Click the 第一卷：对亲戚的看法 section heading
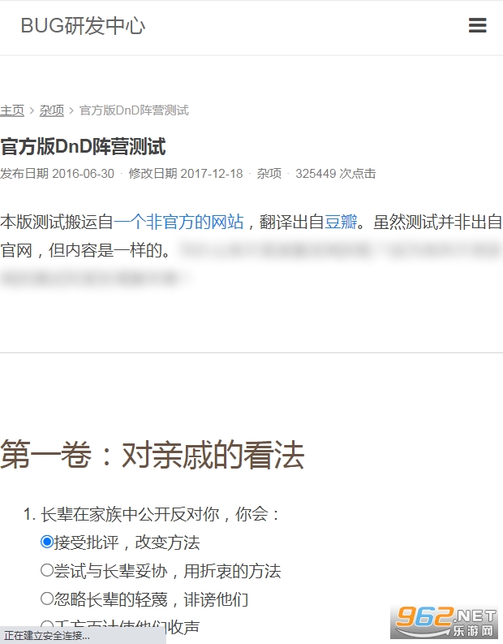 tap(153, 455)
